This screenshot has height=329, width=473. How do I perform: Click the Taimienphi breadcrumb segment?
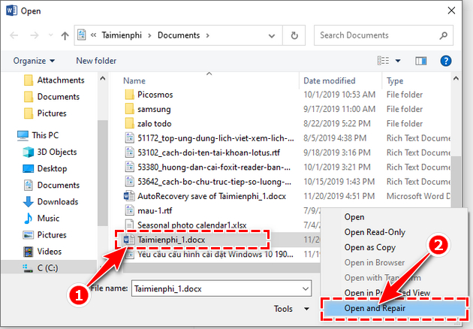122,35
